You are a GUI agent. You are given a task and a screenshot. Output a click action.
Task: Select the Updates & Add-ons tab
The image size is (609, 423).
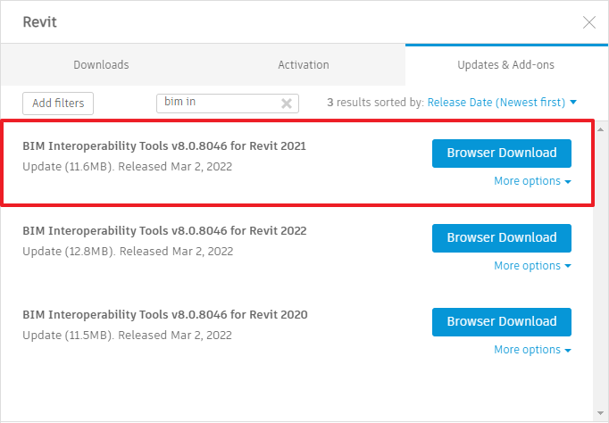[x=506, y=65]
